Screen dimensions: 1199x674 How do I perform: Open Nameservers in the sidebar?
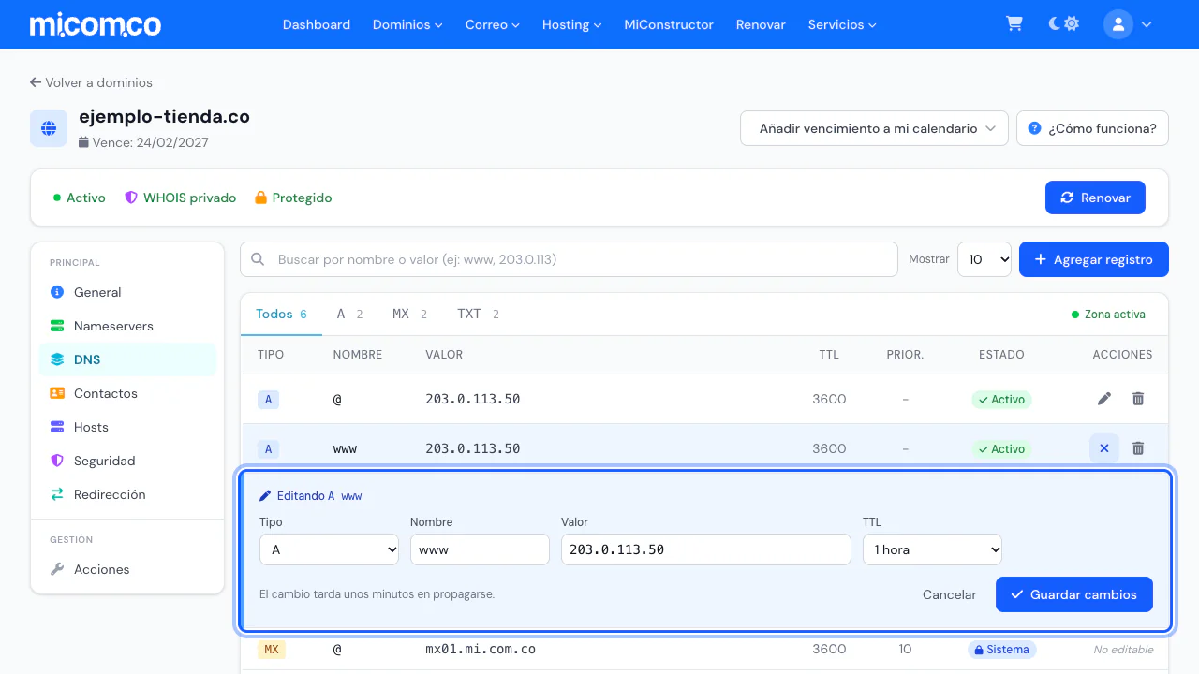[x=127, y=326]
